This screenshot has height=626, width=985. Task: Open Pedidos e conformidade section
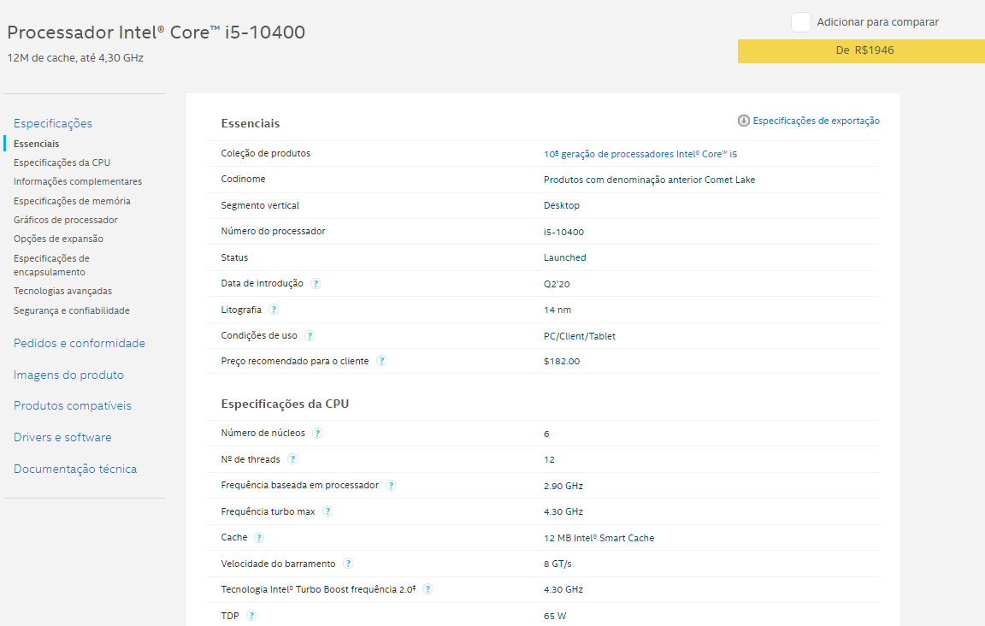point(80,343)
